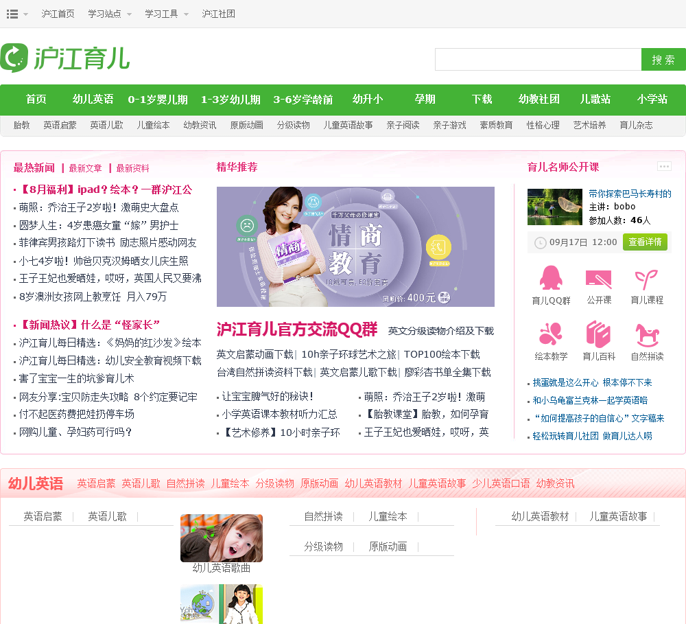The height and width of the screenshot is (624, 686).
Task: Select the 自然拼读 tab in middle column
Action: [x=323, y=517]
